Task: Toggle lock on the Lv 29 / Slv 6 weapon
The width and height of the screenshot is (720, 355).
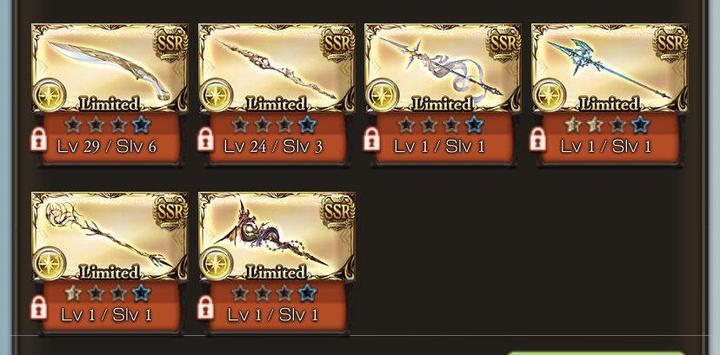Action: pos(38,139)
